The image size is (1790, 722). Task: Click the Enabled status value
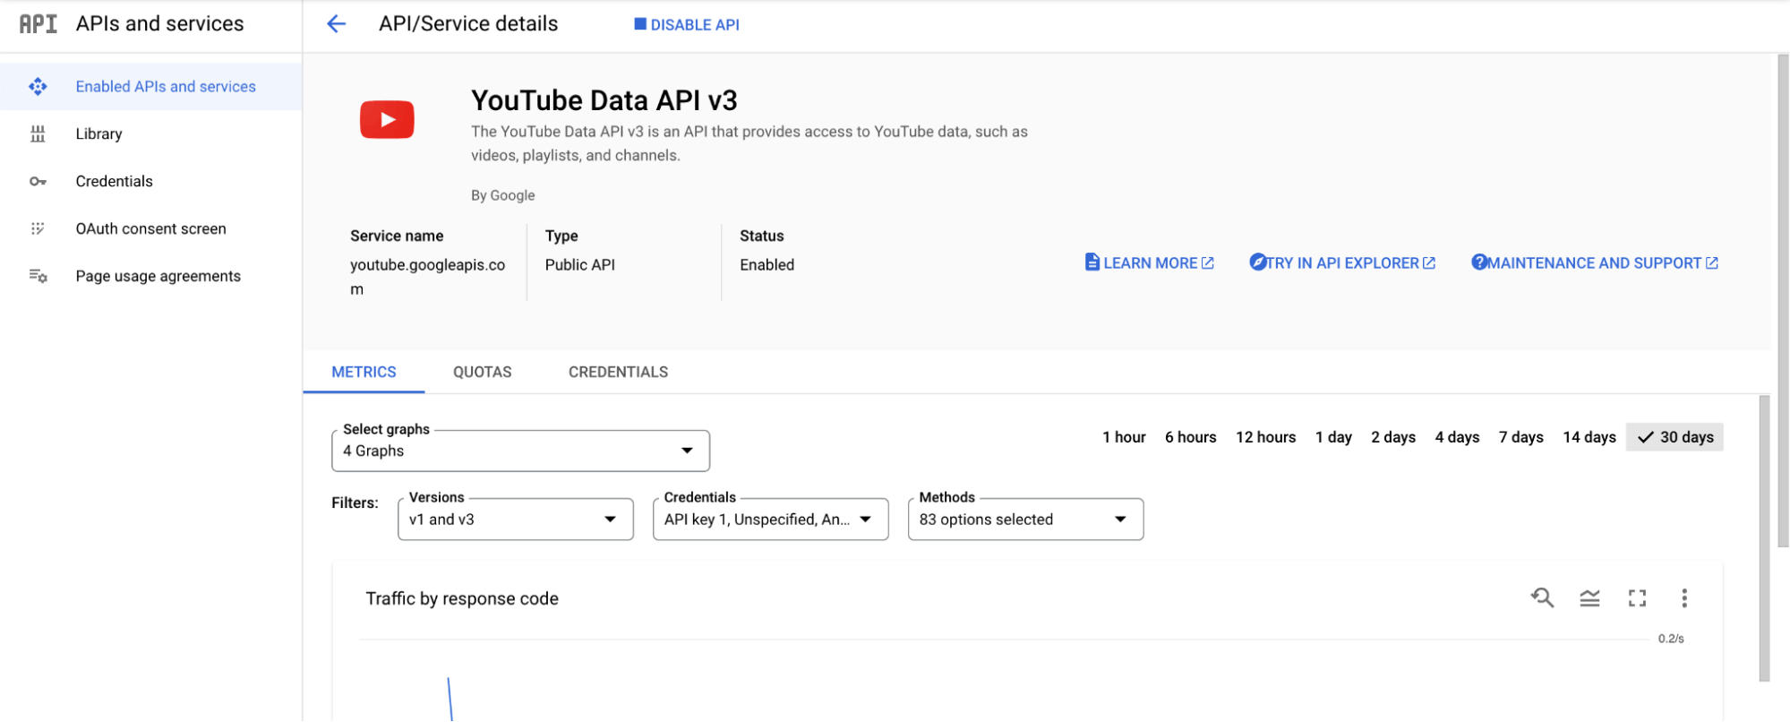click(767, 265)
